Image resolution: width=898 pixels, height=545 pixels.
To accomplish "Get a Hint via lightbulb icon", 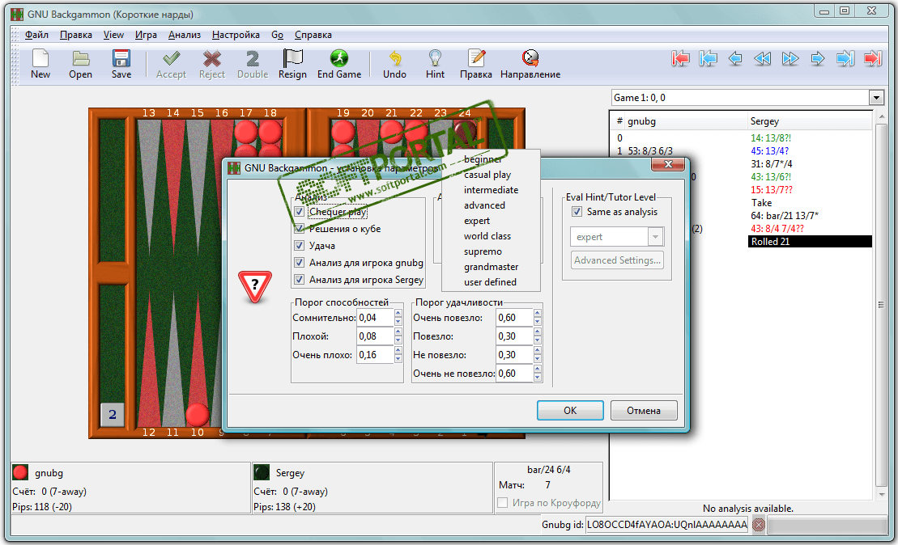I will [436, 59].
